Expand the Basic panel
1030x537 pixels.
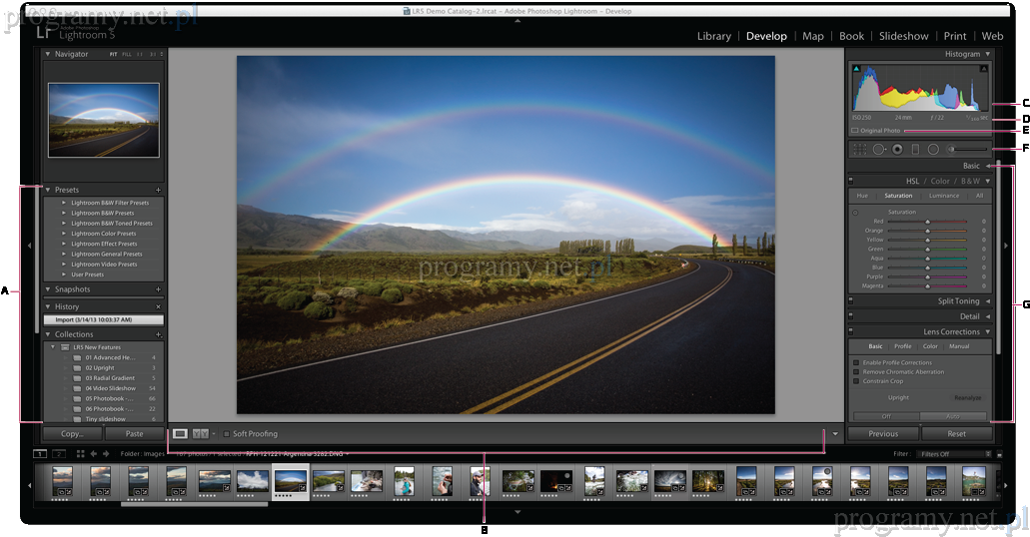point(988,166)
